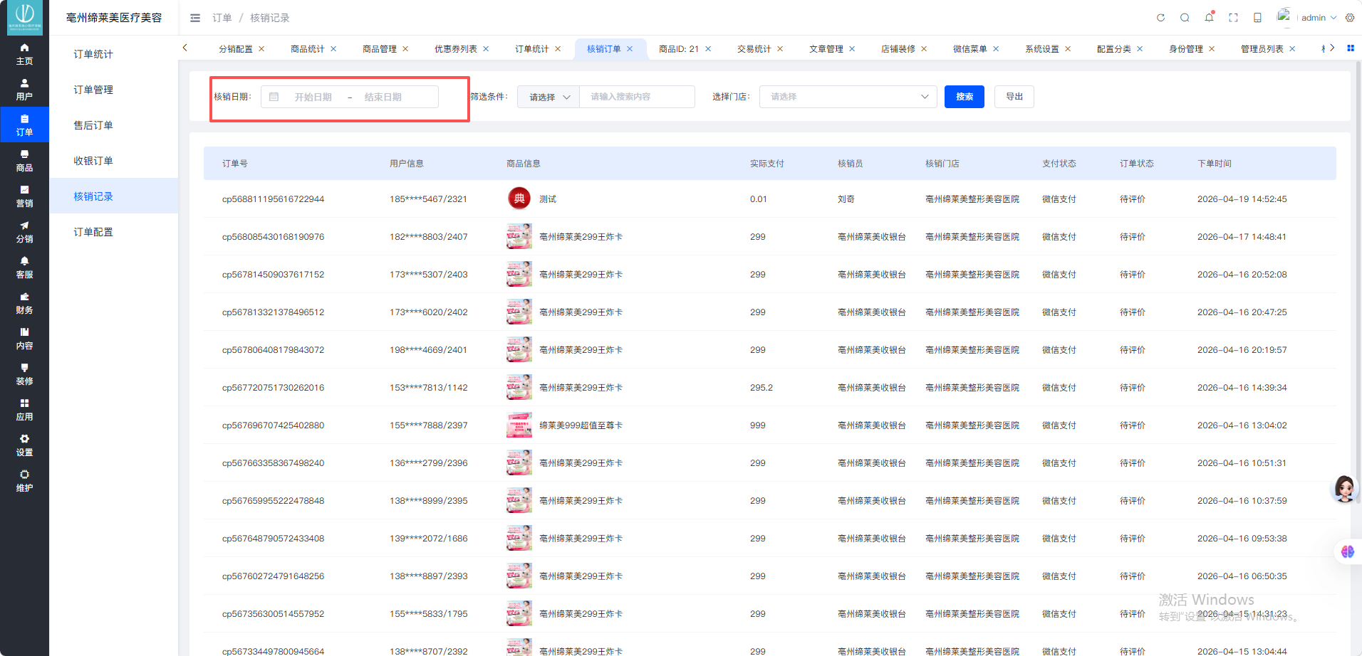Click the 开始日期 start date field
The height and width of the screenshot is (656, 1362).
coord(313,97)
